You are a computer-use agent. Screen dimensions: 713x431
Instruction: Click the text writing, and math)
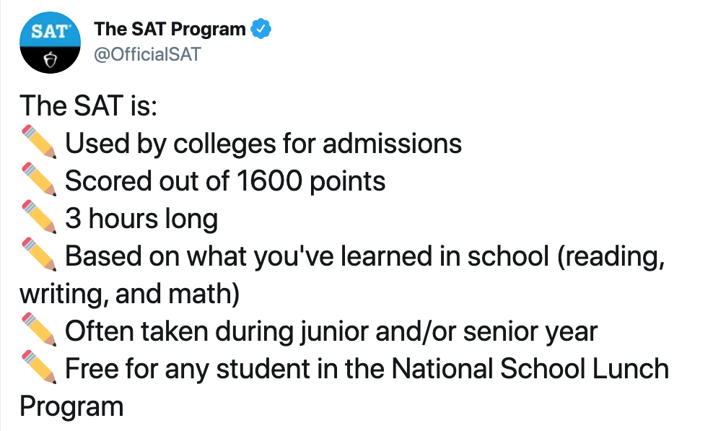coord(130,294)
